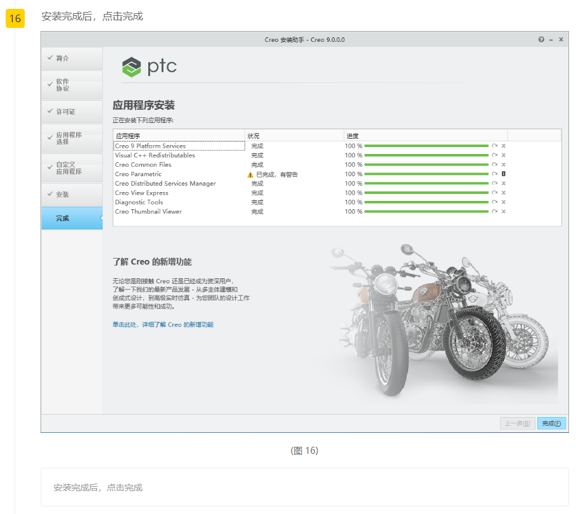Click retry icon for Creo Common Files

(x=494, y=165)
